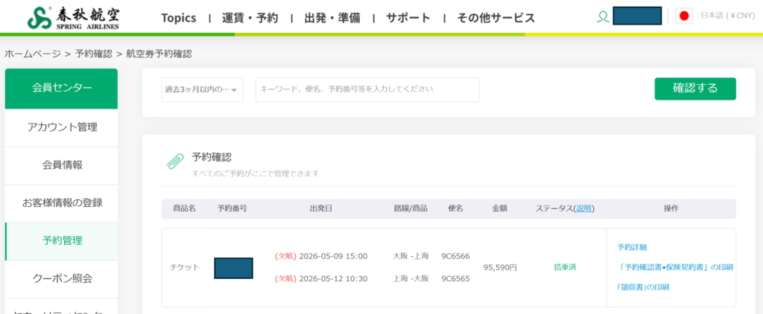
Task: Click the 説明 link in the status header
Action: click(x=584, y=208)
